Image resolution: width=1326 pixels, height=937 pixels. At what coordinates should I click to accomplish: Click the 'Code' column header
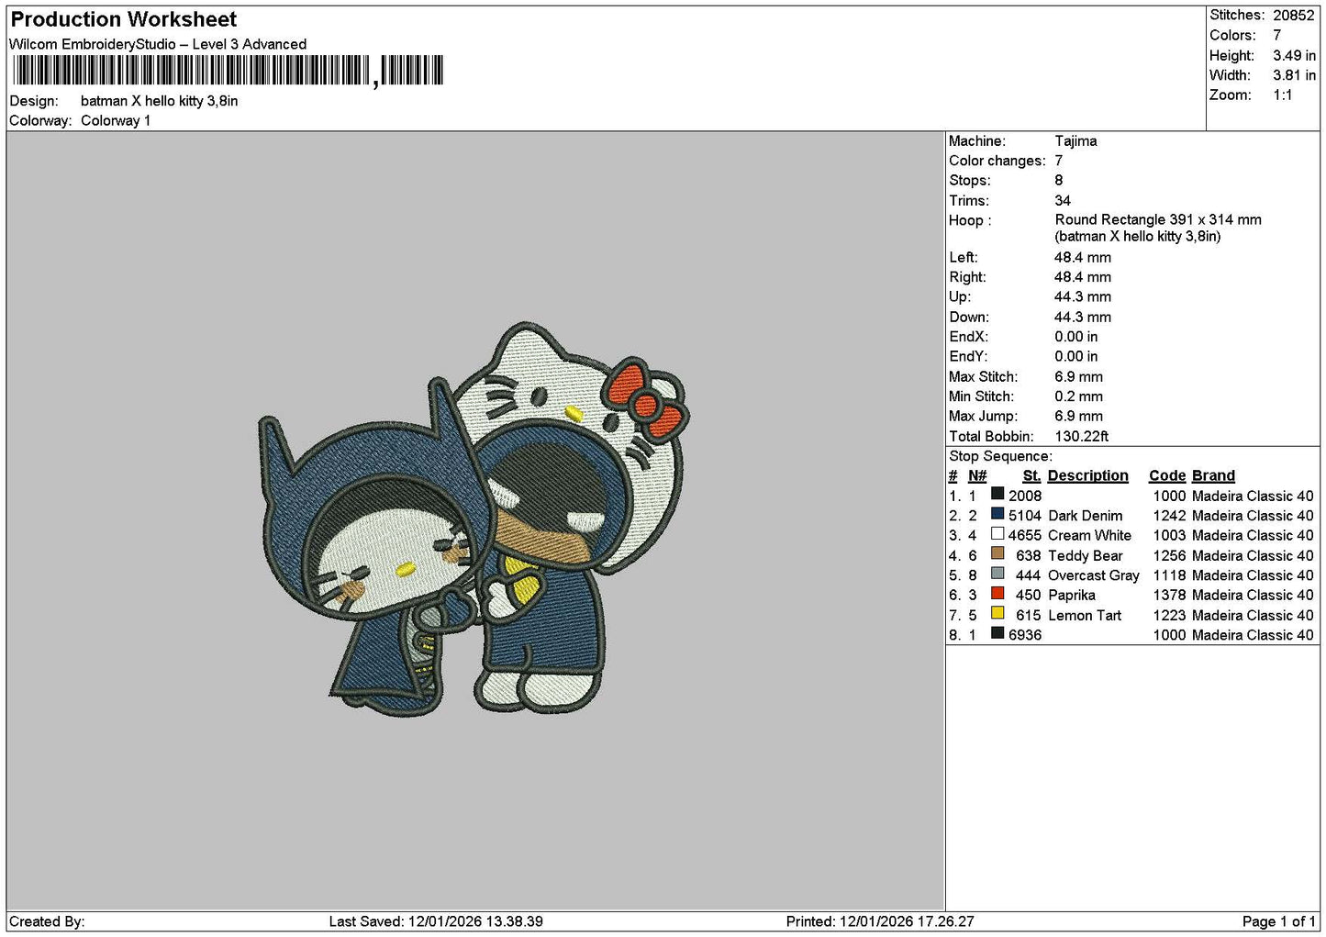point(1167,475)
